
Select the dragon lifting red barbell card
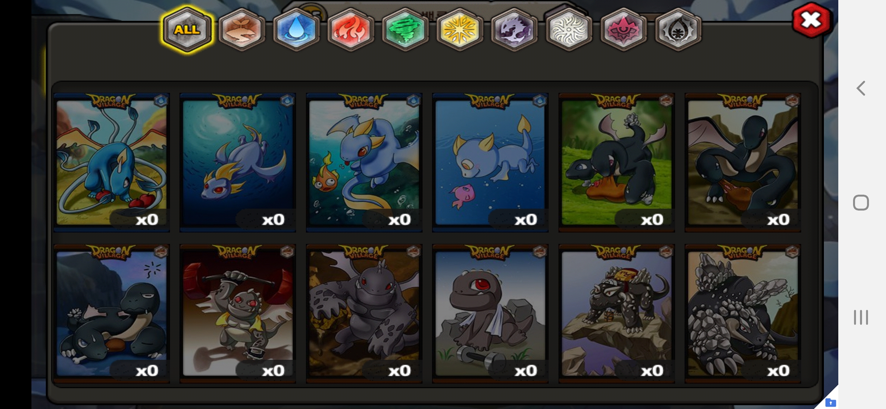coord(238,314)
